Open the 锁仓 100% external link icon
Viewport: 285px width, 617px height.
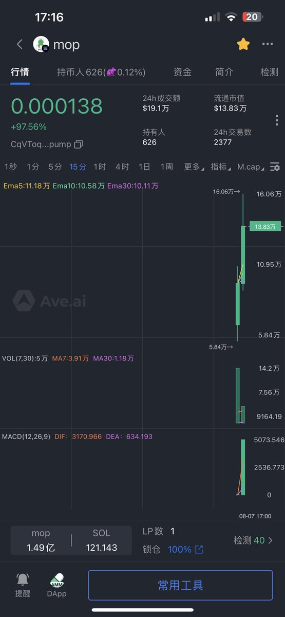tap(199, 550)
